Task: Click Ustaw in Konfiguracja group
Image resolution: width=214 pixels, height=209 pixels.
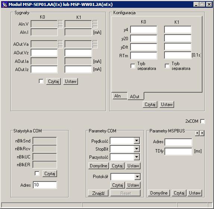Action: (167, 104)
